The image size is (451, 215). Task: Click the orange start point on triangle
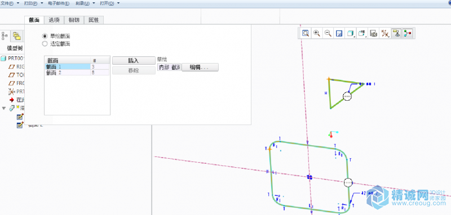(329, 79)
